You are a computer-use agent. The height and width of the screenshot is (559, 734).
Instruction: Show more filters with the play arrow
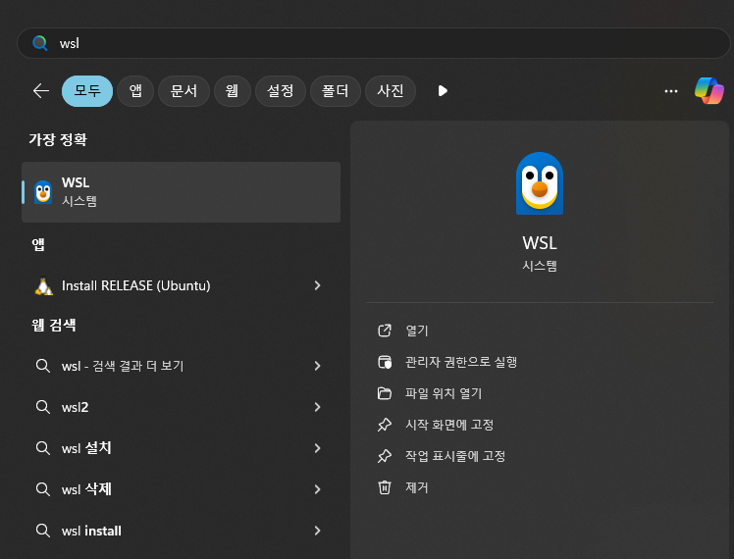click(443, 91)
